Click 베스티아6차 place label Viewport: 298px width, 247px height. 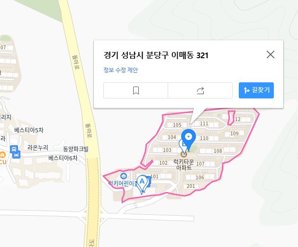click(63, 158)
